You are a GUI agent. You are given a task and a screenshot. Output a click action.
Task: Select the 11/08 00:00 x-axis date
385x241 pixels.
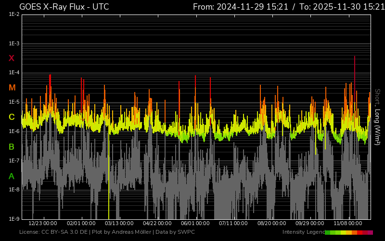click(x=348, y=224)
